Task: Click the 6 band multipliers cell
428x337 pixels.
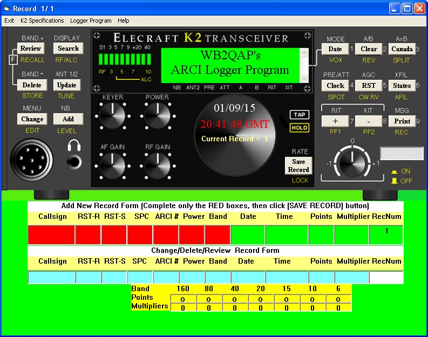Action: (x=338, y=307)
